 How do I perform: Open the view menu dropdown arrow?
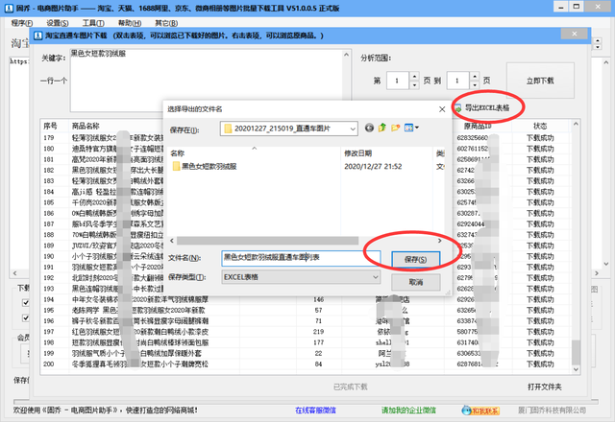(416, 128)
